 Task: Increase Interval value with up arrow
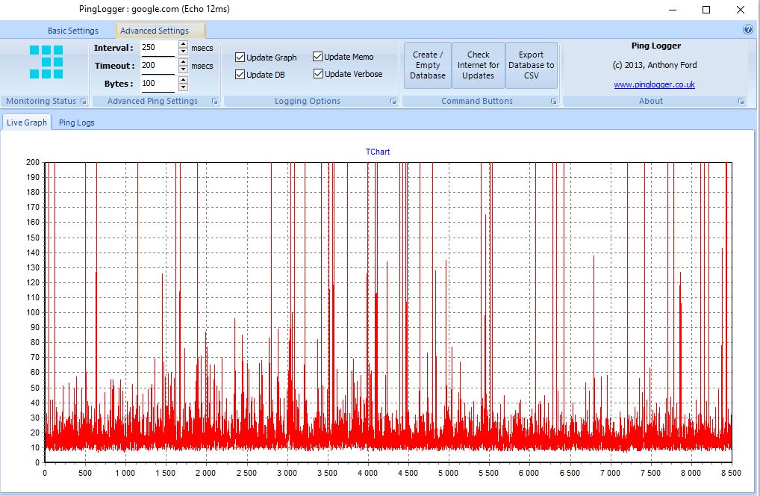click(x=184, y=44)
